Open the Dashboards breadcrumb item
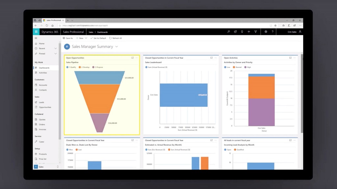Screen dimensions: 337x189 102,32
